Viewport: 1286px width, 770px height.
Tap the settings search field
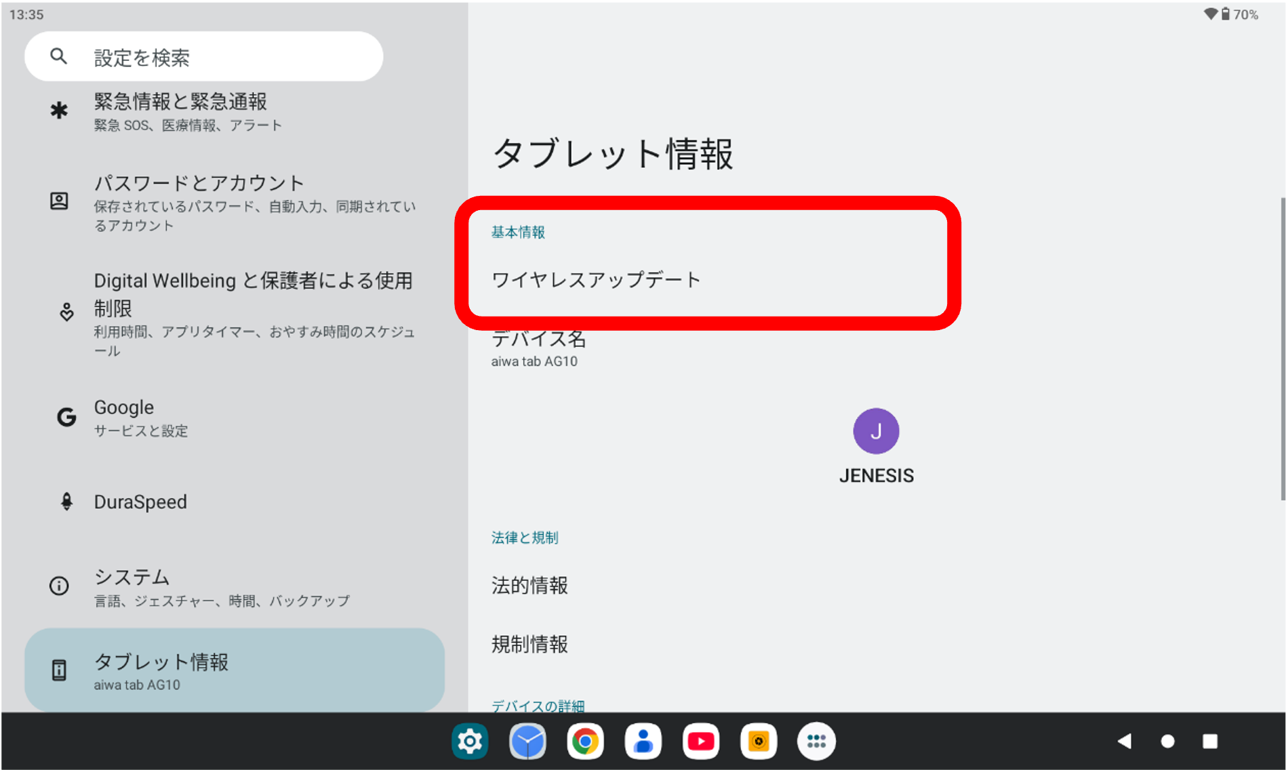(x=203, y=56)
